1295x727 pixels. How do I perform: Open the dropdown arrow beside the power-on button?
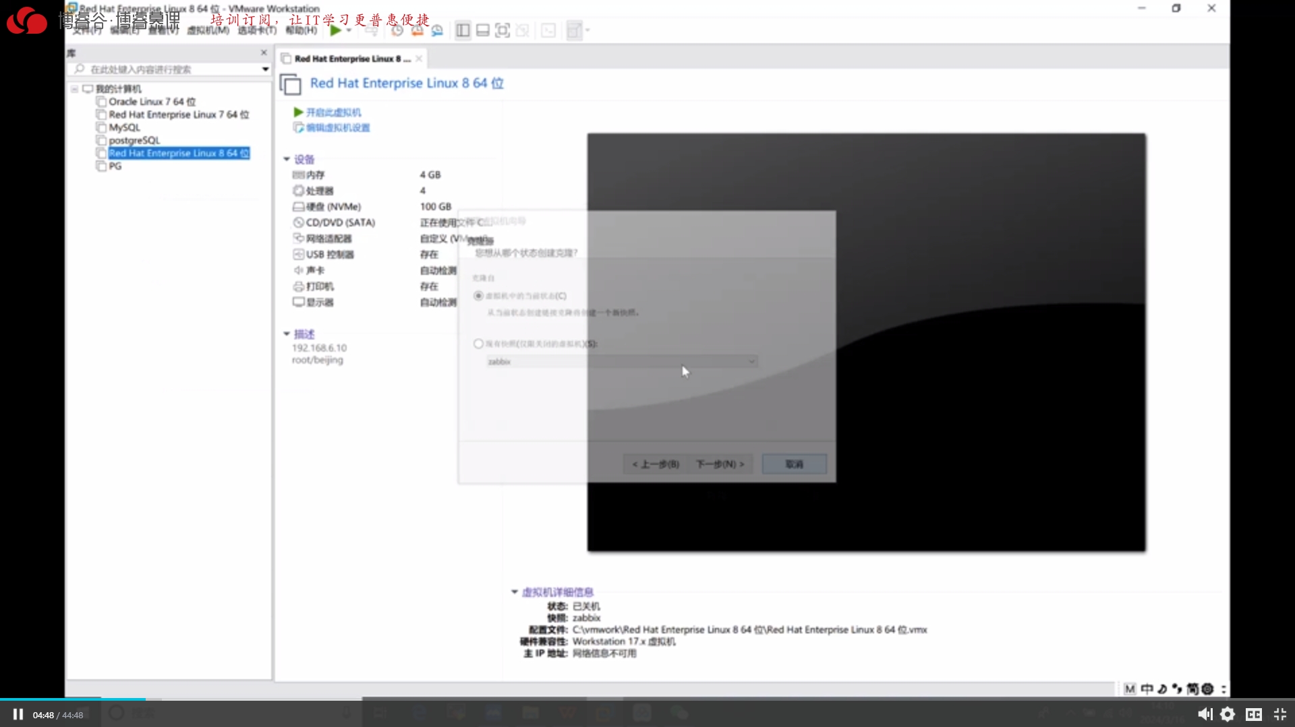349,30
